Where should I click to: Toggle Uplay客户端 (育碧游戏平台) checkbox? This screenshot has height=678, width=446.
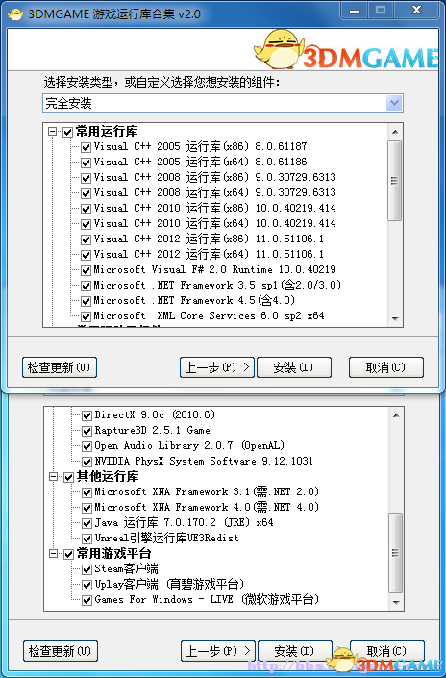point(87,585)
